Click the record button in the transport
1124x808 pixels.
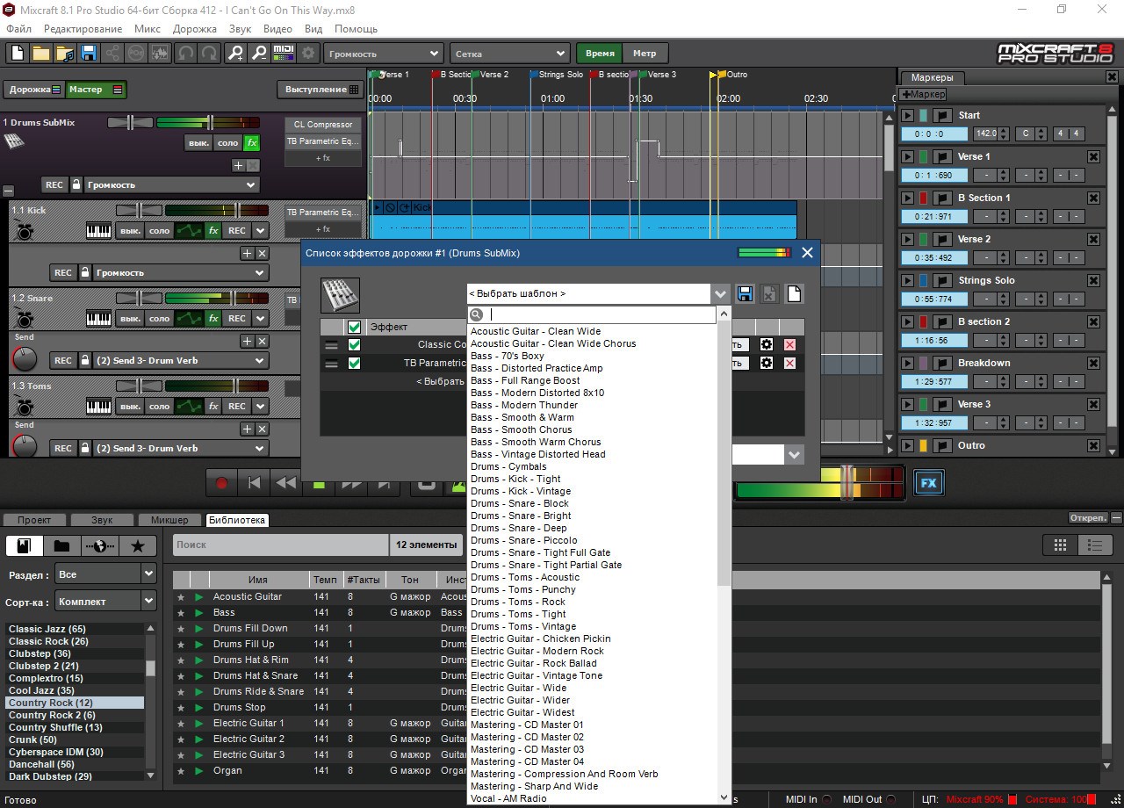pos(221,483)
